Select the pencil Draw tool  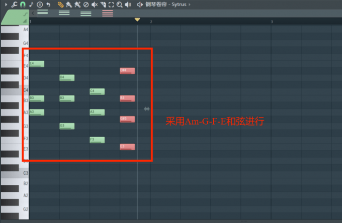point(60,5)
